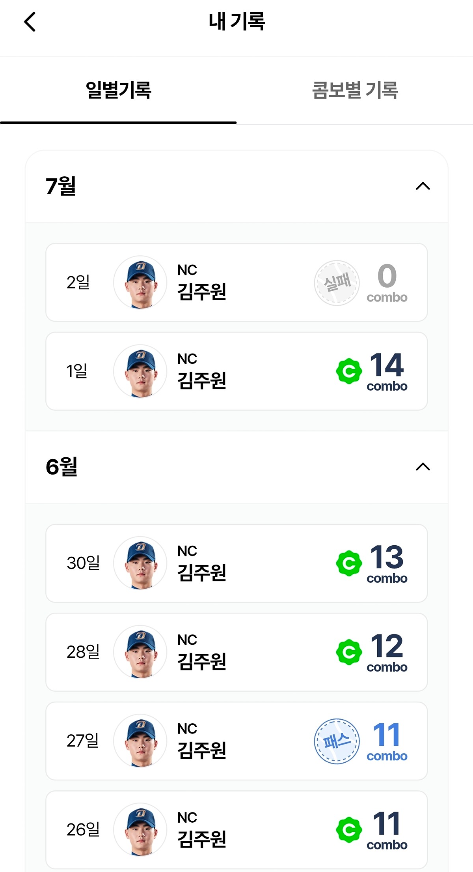Click the 0 combo number on 2일
473x872 pixels.
point(387,276)
